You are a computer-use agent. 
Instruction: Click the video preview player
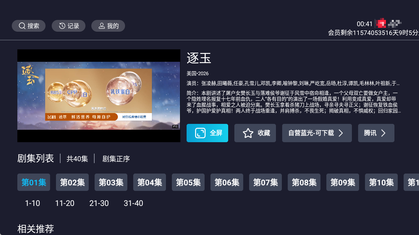point(99,96)
